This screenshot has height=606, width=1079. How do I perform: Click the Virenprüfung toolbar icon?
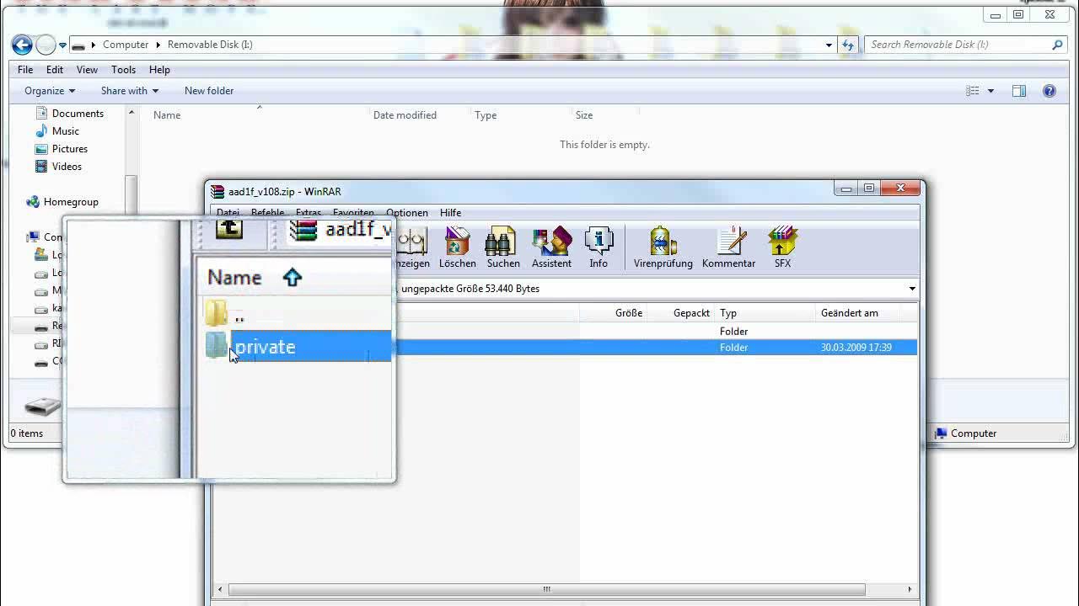coord(663,248)
